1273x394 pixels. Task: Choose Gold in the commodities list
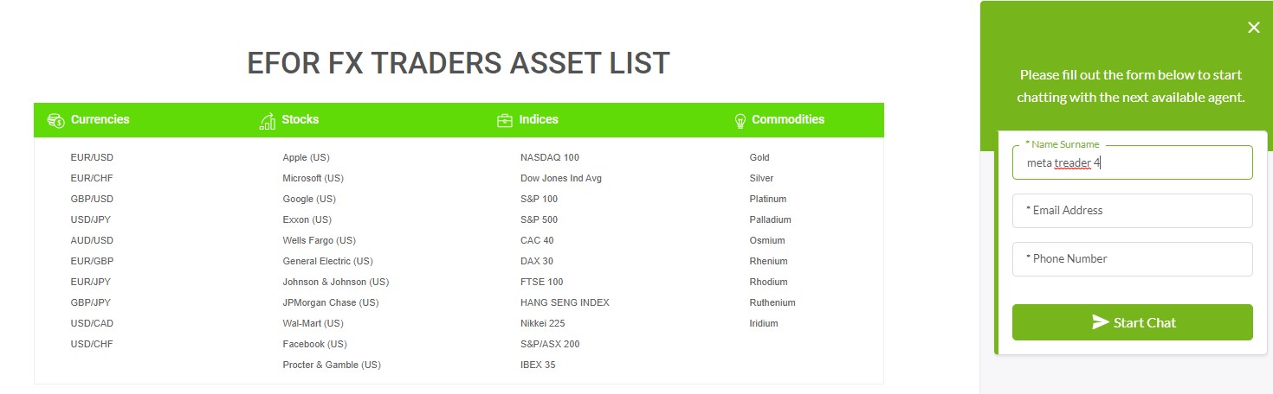click(x=759, y=157)
